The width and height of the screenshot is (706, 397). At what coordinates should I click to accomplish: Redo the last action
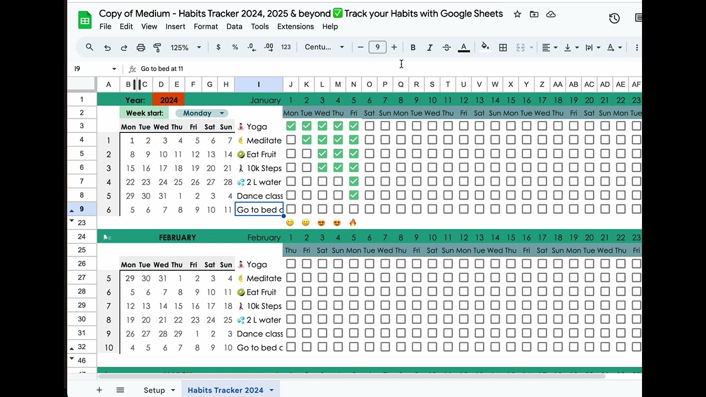pyautogui.click(x=124, y=48)
